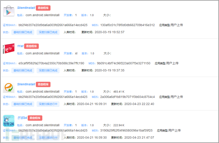Click 恶意程序 tag in the Play Store icon row
Screen dimensions: 219x143
[43, 8]
